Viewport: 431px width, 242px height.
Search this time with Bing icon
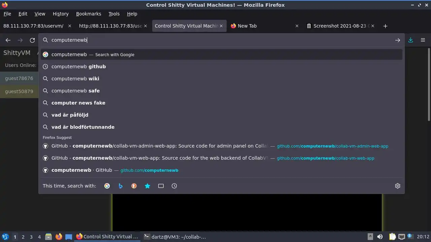coord(121,186)
